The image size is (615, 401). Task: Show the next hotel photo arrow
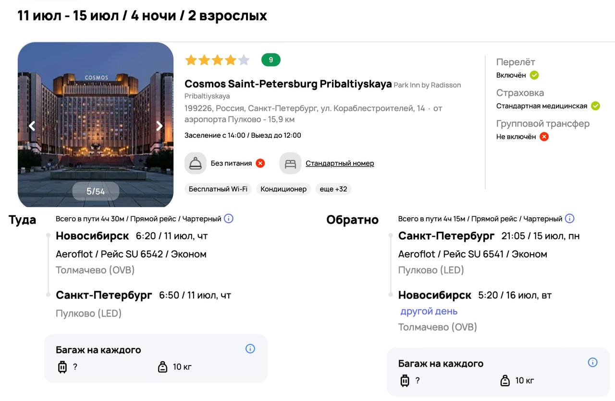pos(160,126)
